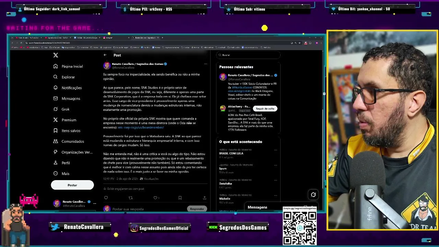Viewport: 439px width, 247px height.
Task: Open the post's three-dot menu
Action: coord(205,64)
